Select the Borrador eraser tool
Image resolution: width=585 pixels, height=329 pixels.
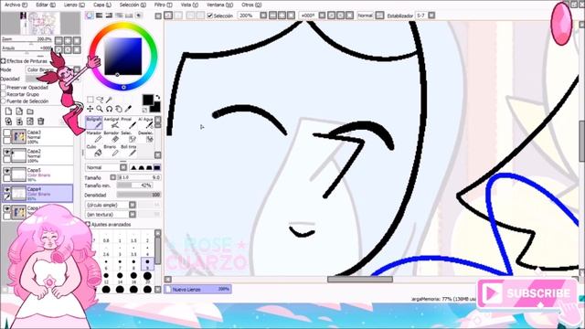tap(112, 137)
